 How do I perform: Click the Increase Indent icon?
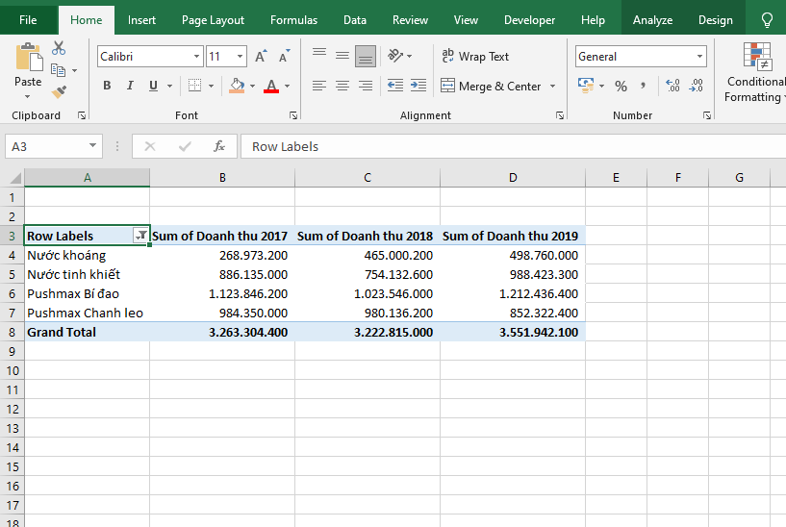418,86
